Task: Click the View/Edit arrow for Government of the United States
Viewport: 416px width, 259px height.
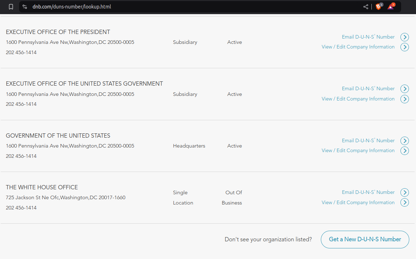Action: click(x=405, y=151)
